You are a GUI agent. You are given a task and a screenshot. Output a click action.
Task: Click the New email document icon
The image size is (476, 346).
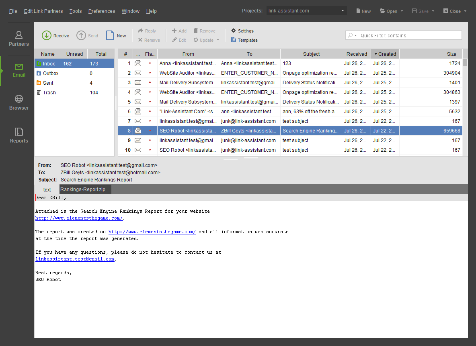[110, 36]
